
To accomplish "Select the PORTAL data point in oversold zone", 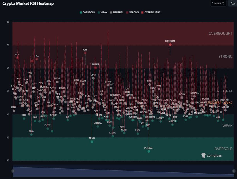I will pos(149,151).
